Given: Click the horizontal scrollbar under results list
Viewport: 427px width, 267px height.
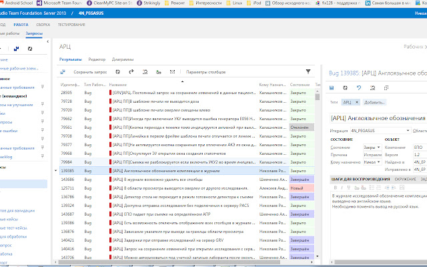Looking at the screenshot, I should (169, 262).
